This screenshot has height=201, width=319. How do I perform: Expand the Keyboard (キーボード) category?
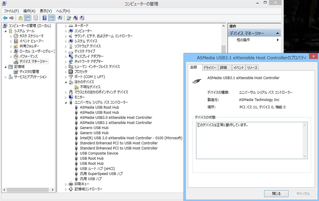66,26
